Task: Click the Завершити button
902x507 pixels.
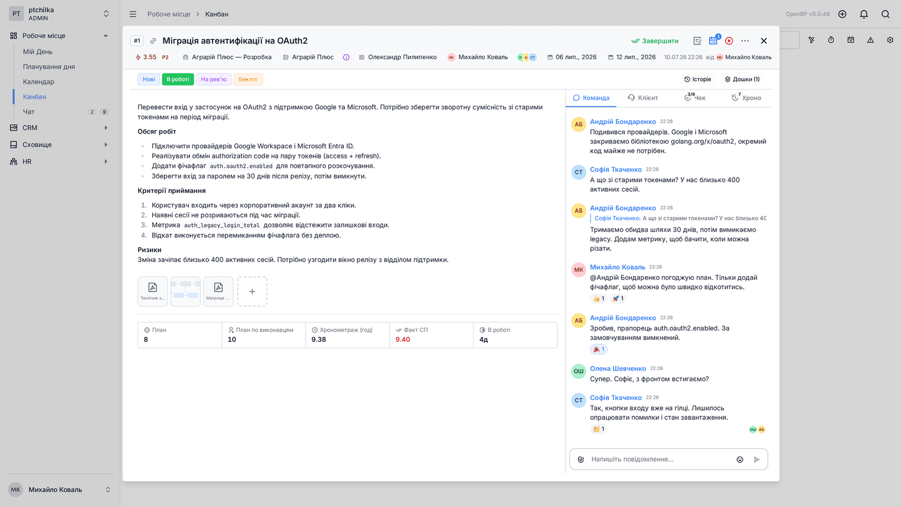Action: point(655,41)
